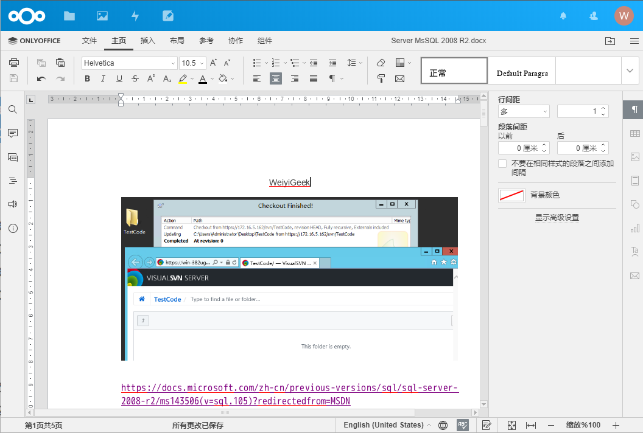Enable don't add interval between same-style paragraphs

502,164
